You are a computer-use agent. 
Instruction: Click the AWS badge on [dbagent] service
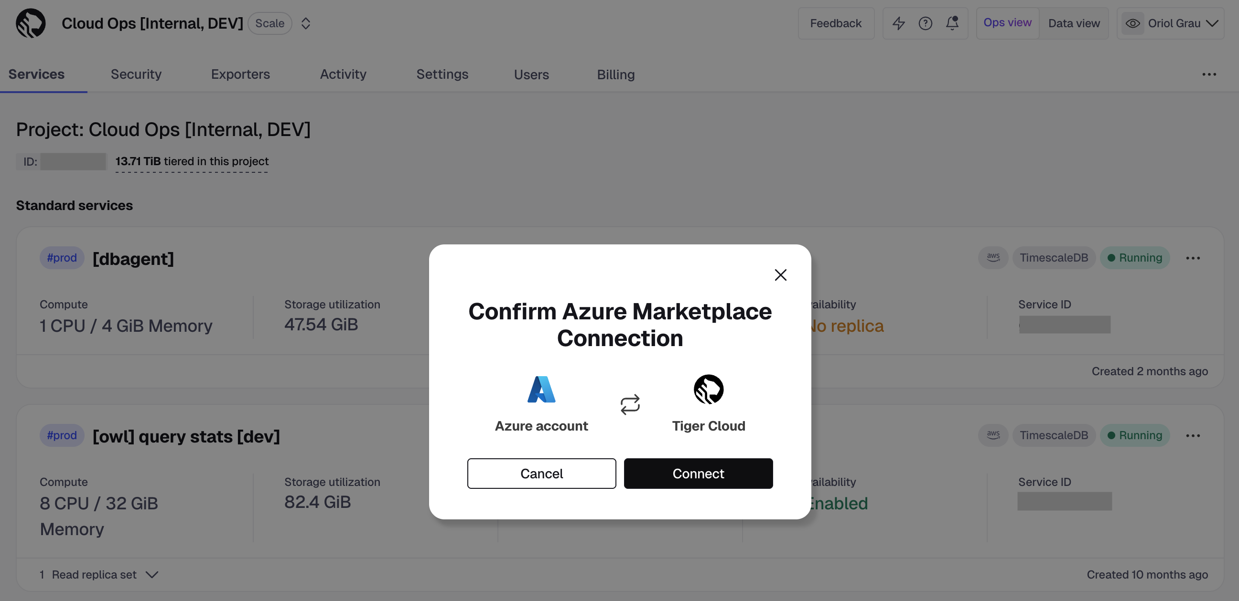[x=993, y=257]
